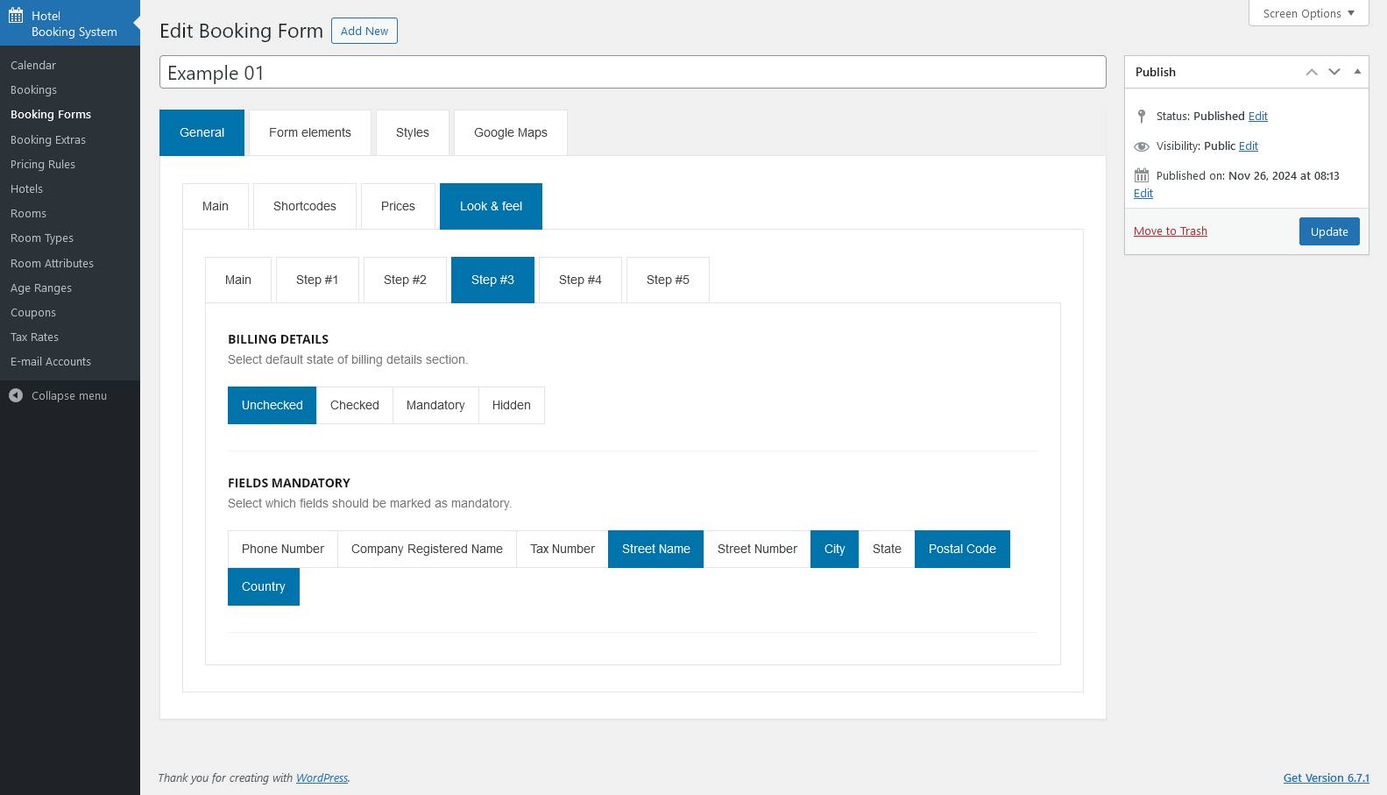Edit the published date
1387x795 pixels.
point(1143,193)
